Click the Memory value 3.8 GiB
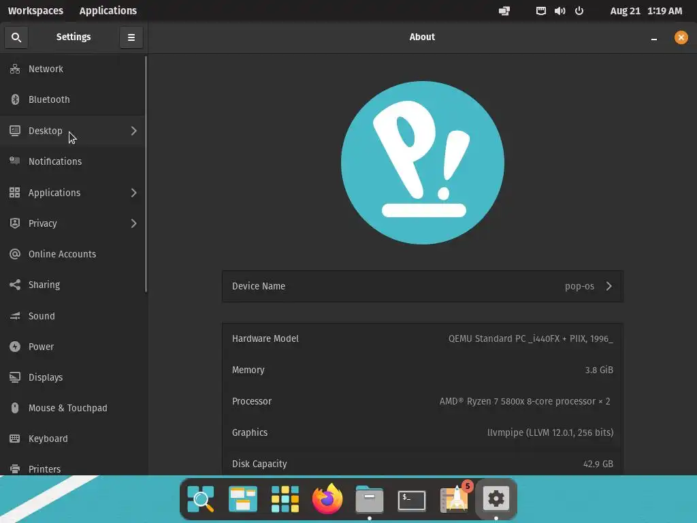The image size is (697, 523). pos(599,370)
